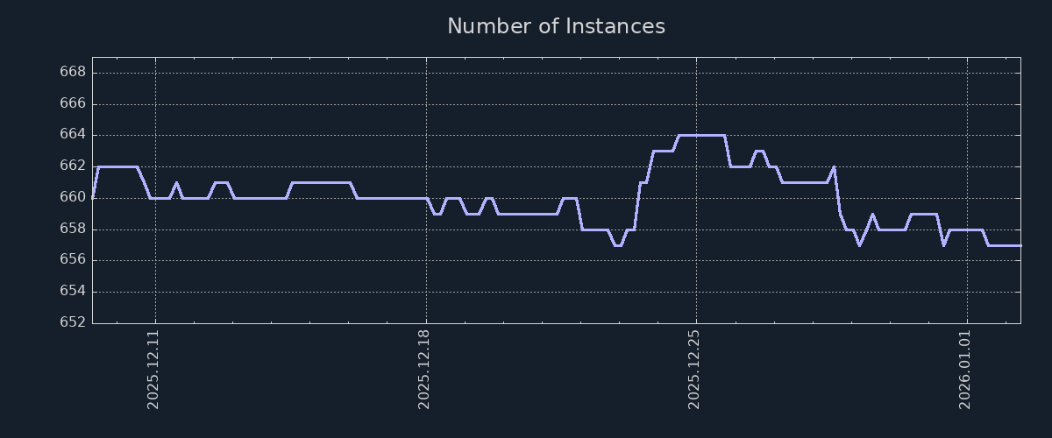The image size is (1052, 438).
Task: Click the 666 y-axis tick label
Action: (x=74, y=103)
